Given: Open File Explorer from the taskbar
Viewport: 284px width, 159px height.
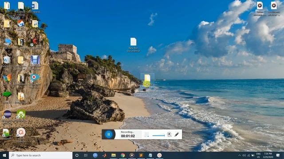Looking at the screenshot, I should point(114,155).
